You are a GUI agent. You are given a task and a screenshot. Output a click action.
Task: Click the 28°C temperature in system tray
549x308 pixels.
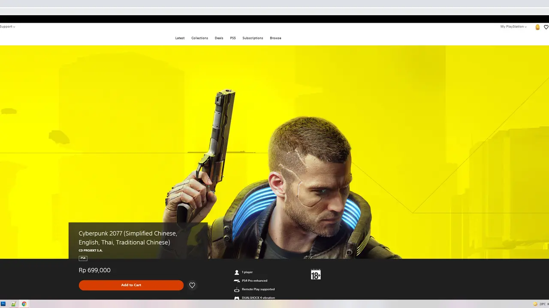(x=543, y=304)
